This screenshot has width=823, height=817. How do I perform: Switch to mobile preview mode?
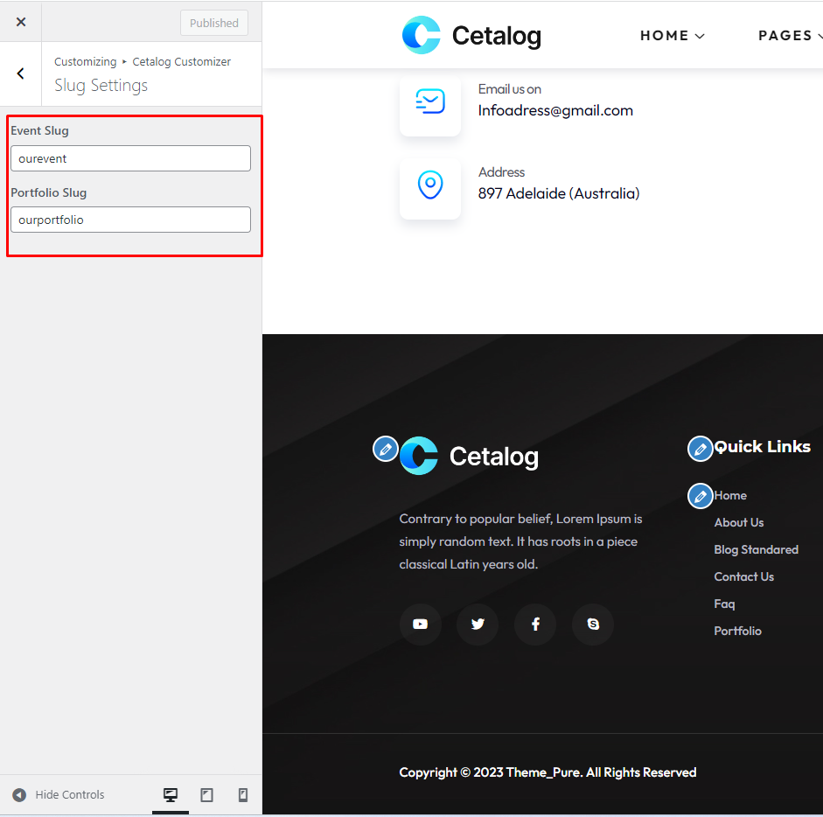click(x=243, y=794)
